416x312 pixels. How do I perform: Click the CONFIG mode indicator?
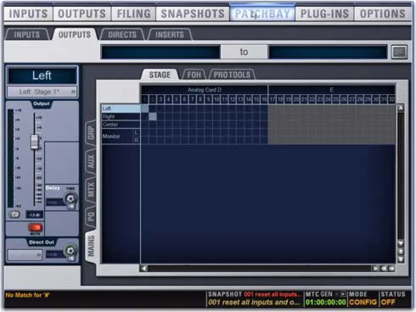coord(363,302)
